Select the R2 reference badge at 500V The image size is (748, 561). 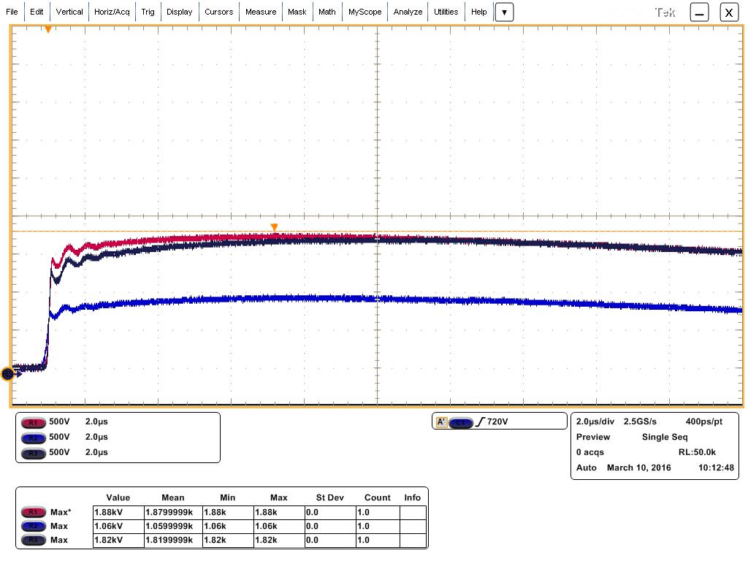(31, 438)
